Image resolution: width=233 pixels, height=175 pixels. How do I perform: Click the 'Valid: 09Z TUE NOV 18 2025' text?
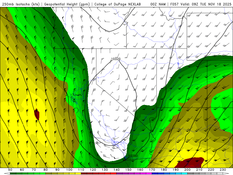(206, 4)
